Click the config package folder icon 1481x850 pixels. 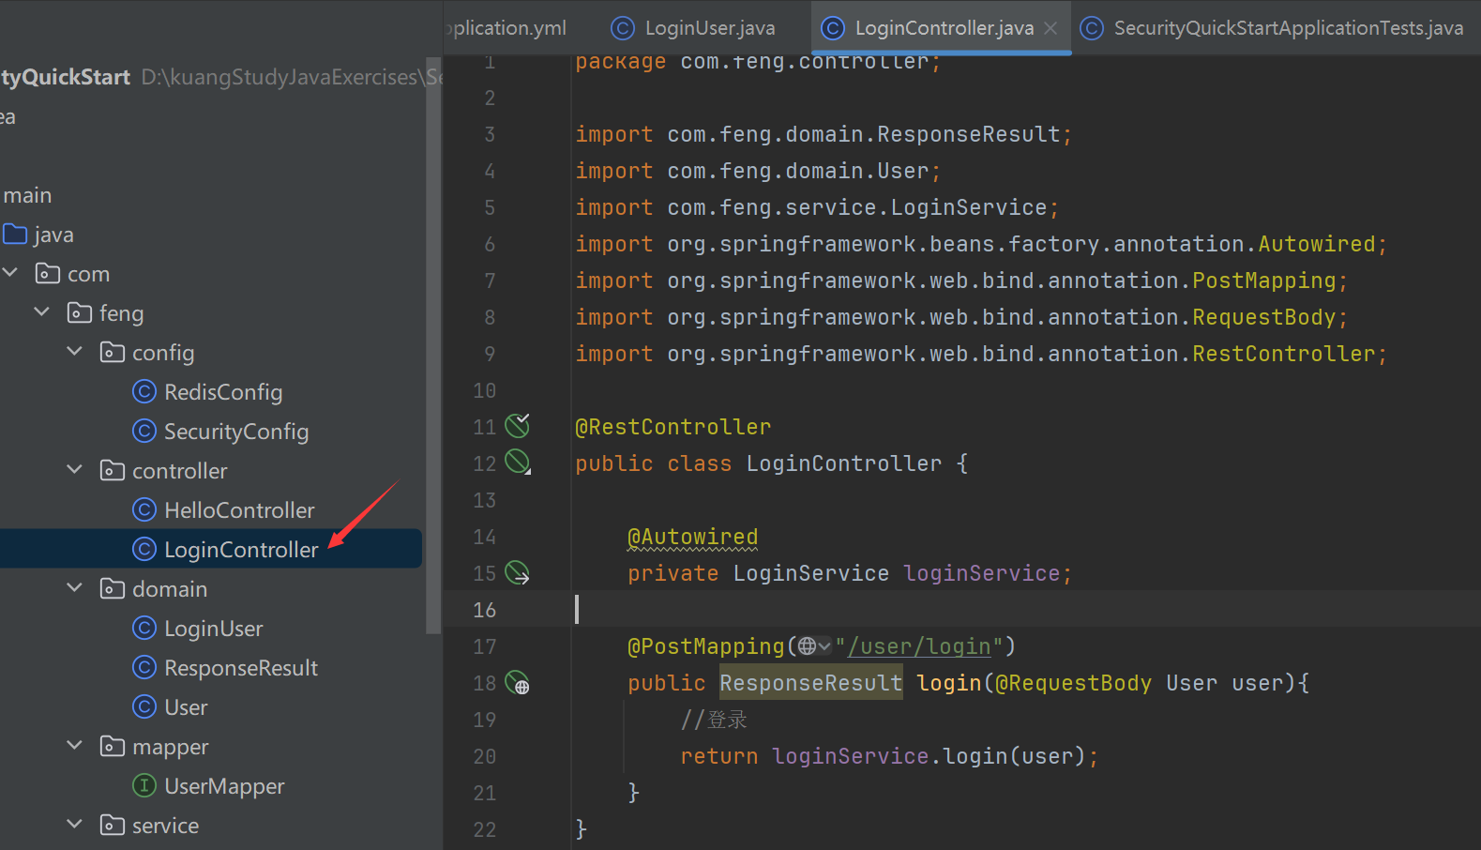113,352
